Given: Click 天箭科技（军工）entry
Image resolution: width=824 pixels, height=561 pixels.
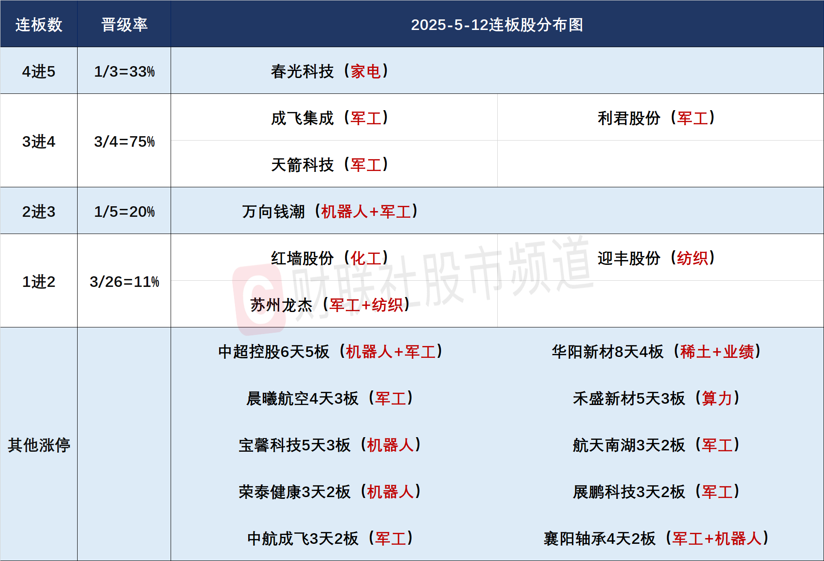Looking at the screenshot, I should [330, 164].
